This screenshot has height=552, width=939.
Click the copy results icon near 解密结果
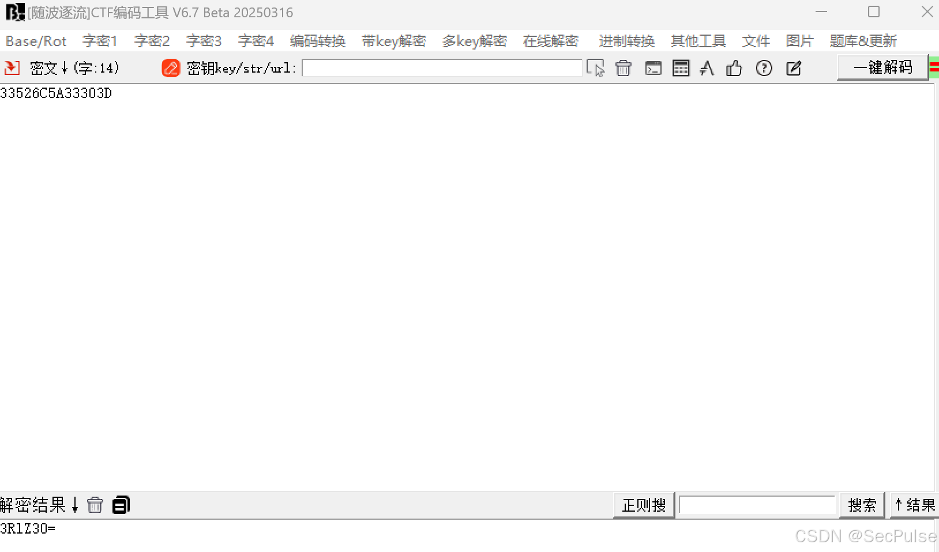point(121,505)
